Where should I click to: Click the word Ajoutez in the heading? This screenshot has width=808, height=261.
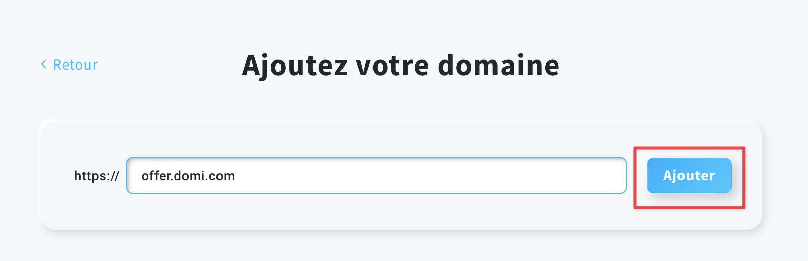coord(295,66)
